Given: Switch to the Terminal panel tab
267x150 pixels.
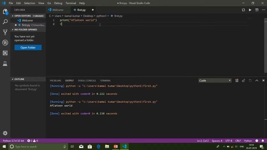Looking at the screenshot, I should [105, 80].
